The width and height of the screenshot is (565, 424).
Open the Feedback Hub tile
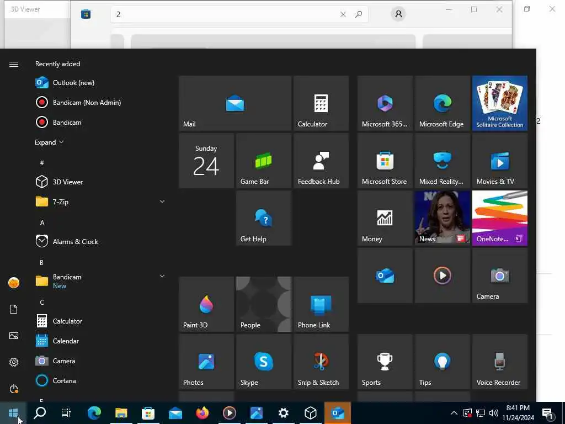[321, 161]
